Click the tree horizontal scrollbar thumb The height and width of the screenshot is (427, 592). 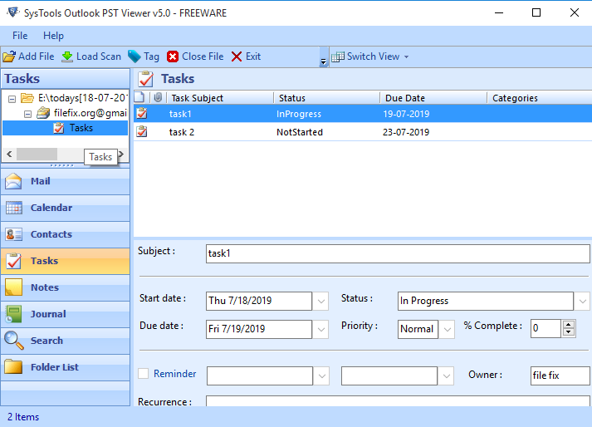tap(37, 155)
